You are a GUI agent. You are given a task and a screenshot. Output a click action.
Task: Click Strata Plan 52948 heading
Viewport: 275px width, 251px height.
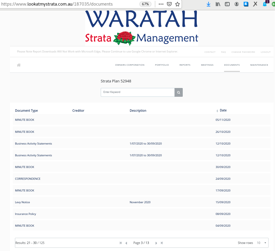[116, 81]
